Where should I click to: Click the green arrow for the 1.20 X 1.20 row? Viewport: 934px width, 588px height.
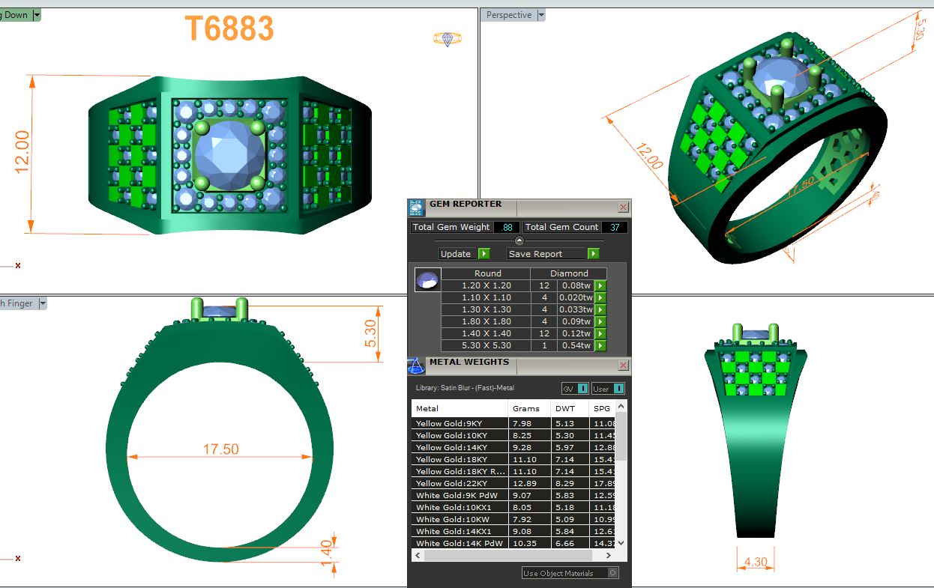600,285
